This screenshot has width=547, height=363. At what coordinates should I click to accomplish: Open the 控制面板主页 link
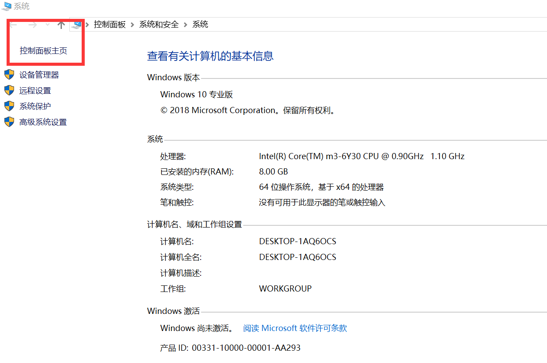pyautogui.click(x=43, y=51)
